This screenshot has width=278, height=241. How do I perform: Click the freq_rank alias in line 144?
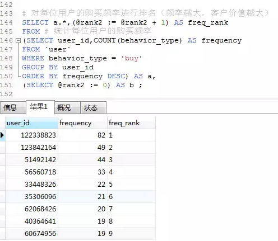[x=208, y=22]
